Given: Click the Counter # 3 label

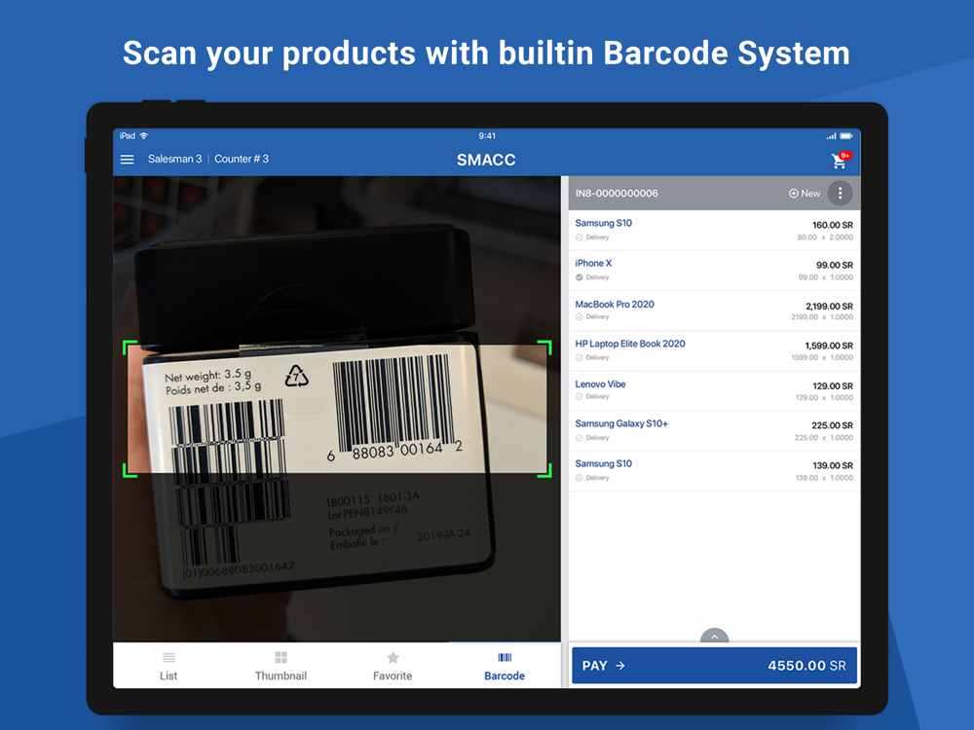Looking at the screenshot, I should click(242, 159).
